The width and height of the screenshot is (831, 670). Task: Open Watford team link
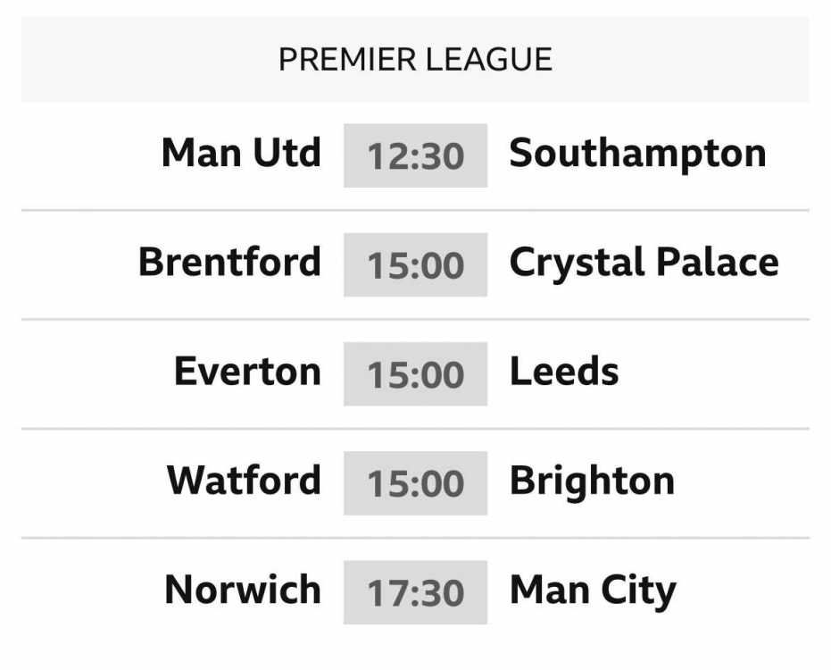pos(244,480)
